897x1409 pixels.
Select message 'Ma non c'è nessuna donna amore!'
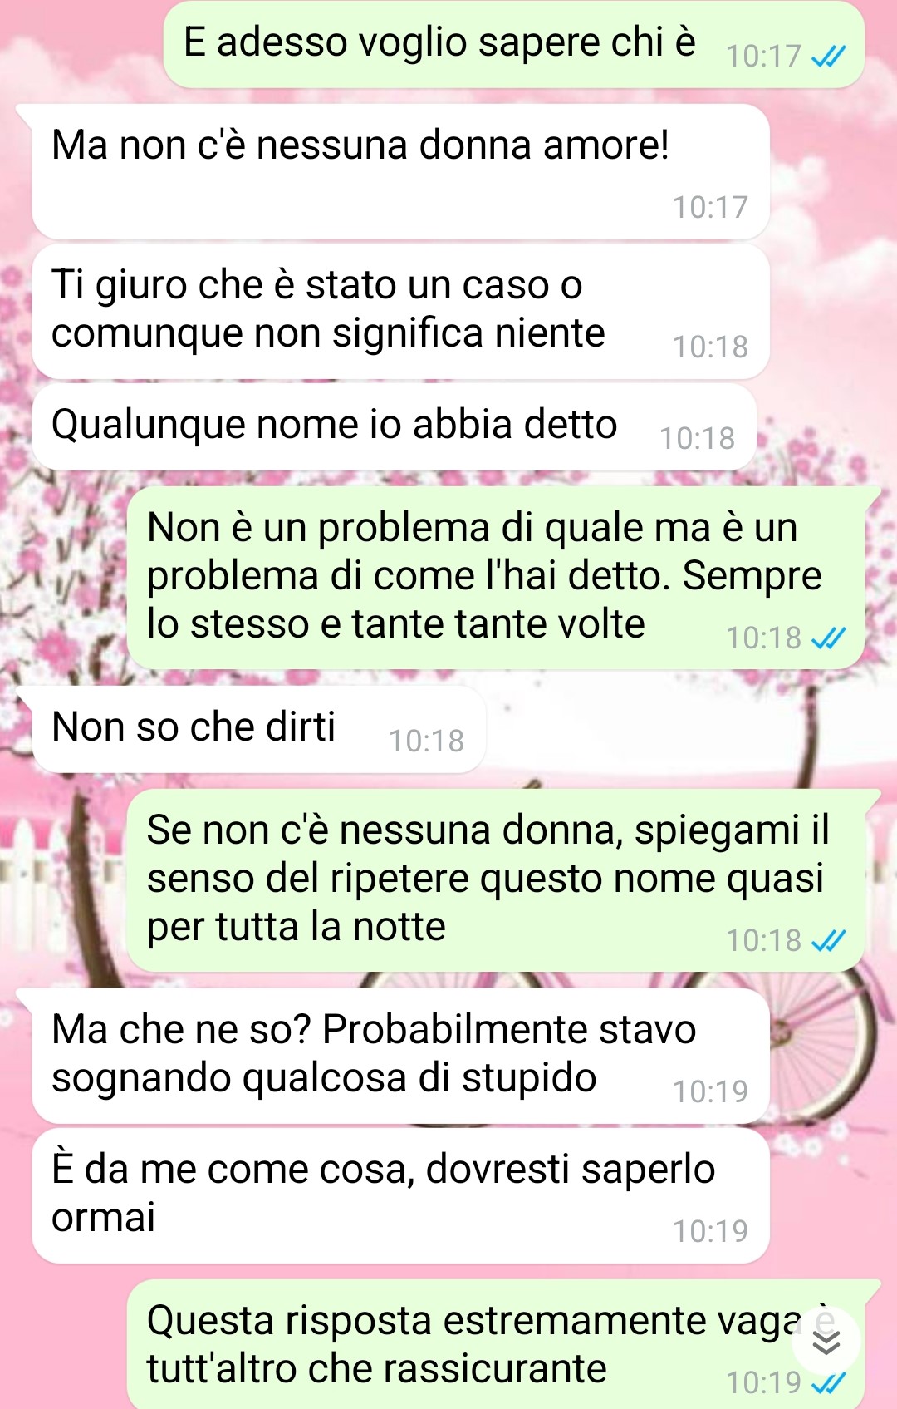400,172
